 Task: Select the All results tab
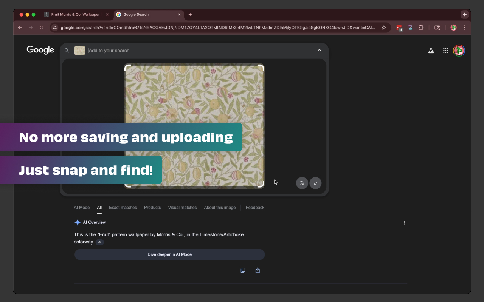(99, 208)
